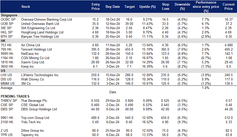Select Yidu Tech Inc name
Screen dimensions: 237x137
31,122
